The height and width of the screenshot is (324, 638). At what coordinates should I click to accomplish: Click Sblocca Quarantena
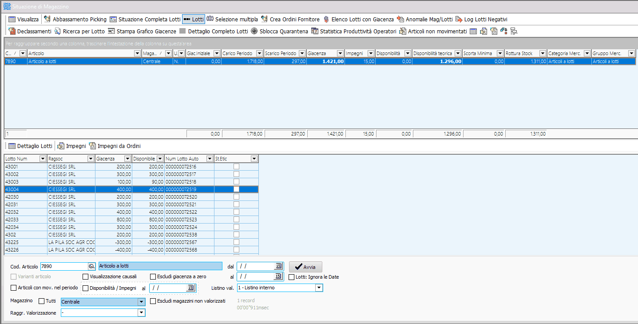pos(279,32)
